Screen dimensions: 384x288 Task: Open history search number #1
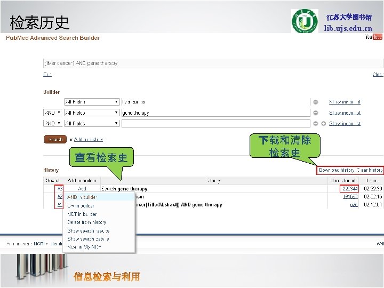[x=60, y=204]
